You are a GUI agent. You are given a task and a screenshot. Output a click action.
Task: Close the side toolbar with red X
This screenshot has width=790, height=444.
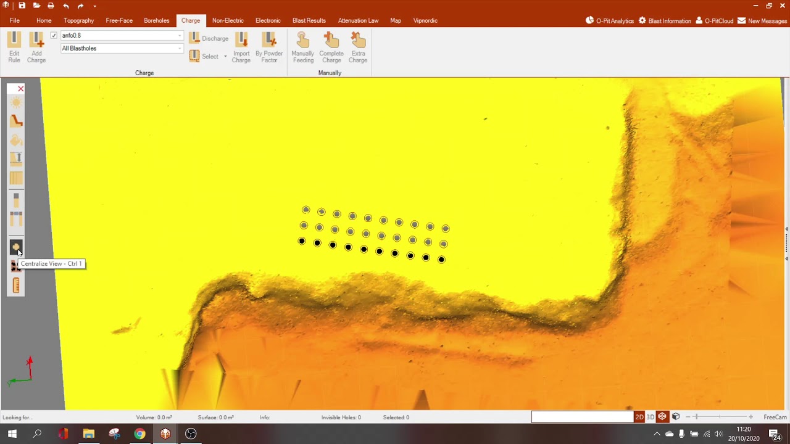pyautogui.click(x=20, y=89)
